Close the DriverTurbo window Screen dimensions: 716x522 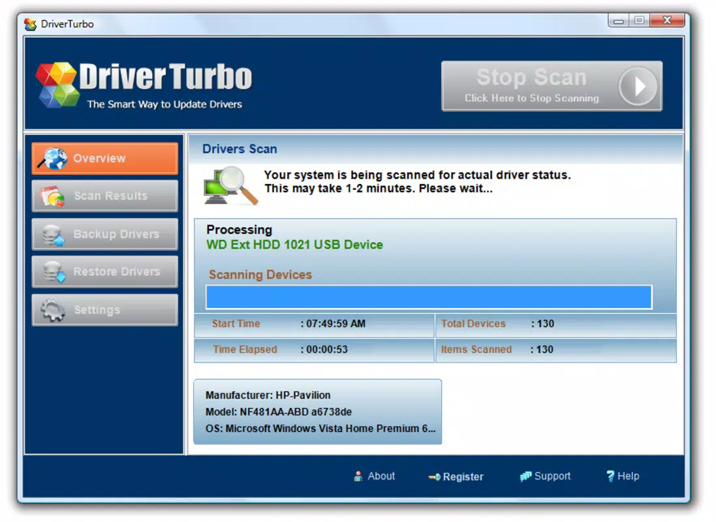[x=667, y=20]
